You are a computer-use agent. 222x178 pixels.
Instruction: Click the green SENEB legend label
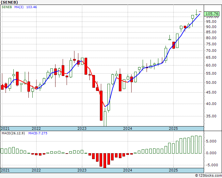click(7, 7)
